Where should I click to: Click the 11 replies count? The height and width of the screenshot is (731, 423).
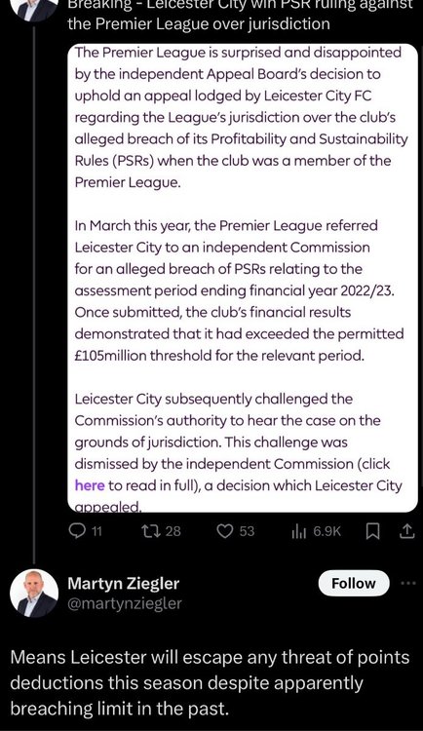(96, 531)
